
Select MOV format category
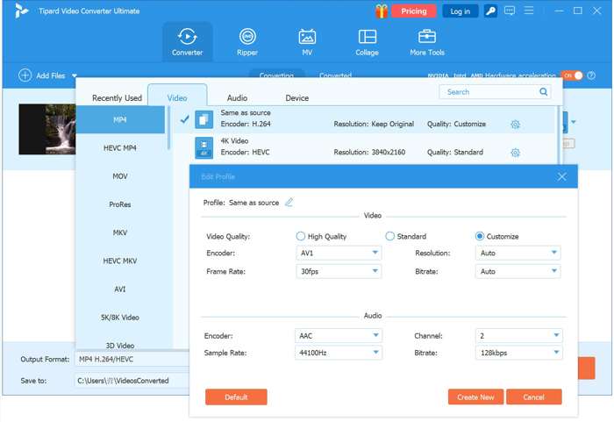120,176
